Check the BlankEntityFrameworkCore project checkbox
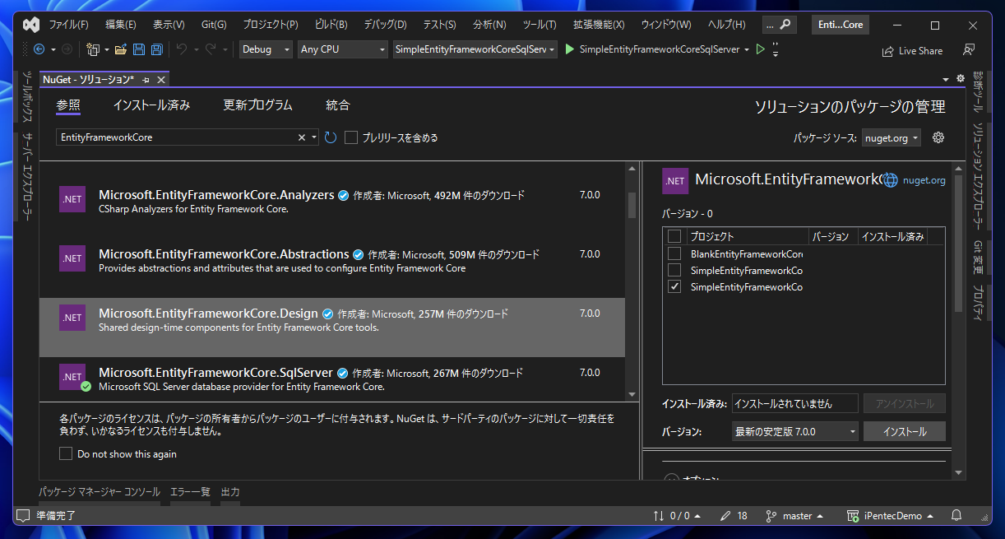 pyautogui.click(x=674, y=254)
